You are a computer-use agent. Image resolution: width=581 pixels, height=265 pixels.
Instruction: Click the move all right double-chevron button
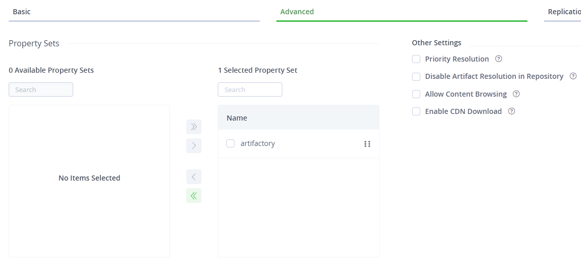tap(194, 127)
